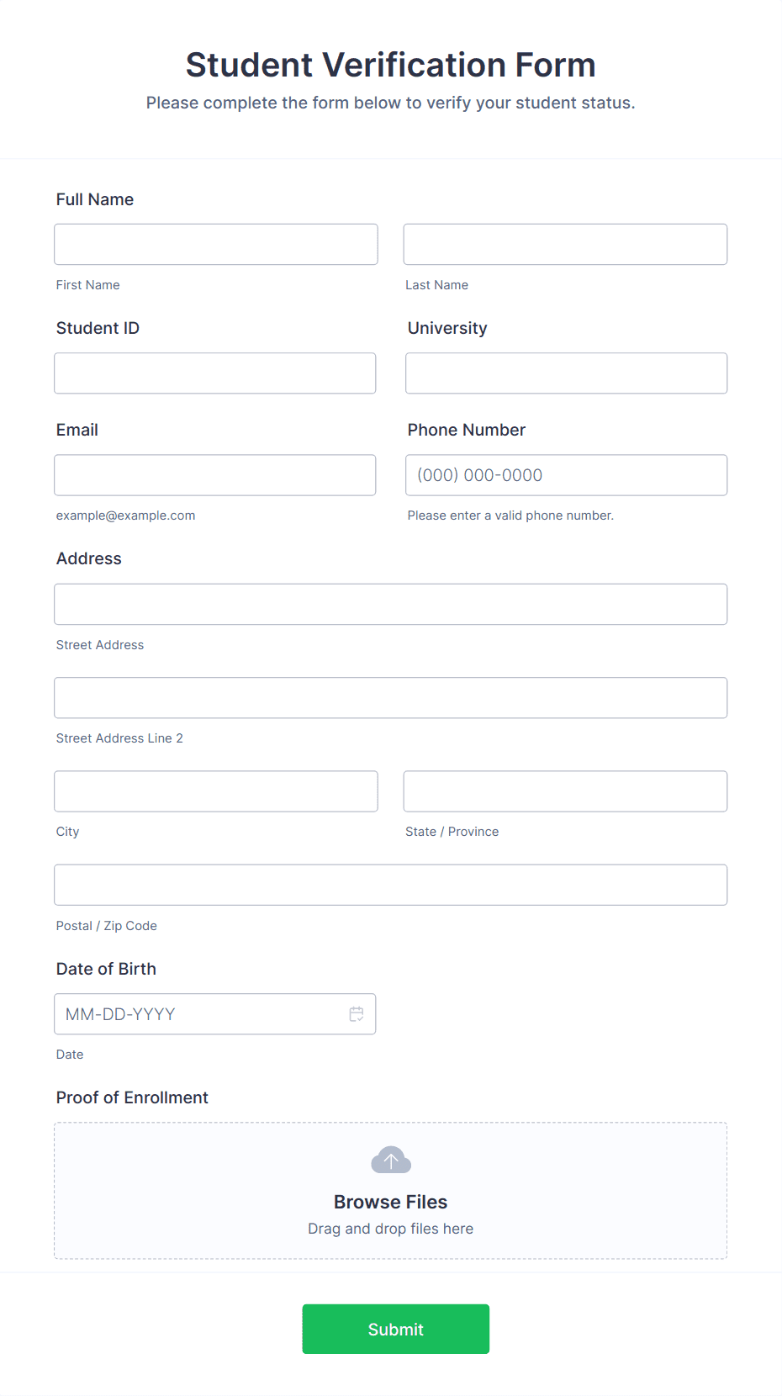Click the Postal / Zip Code field
The height and width of the screenshot is (1396, 782).
click(x=390, y=885)
